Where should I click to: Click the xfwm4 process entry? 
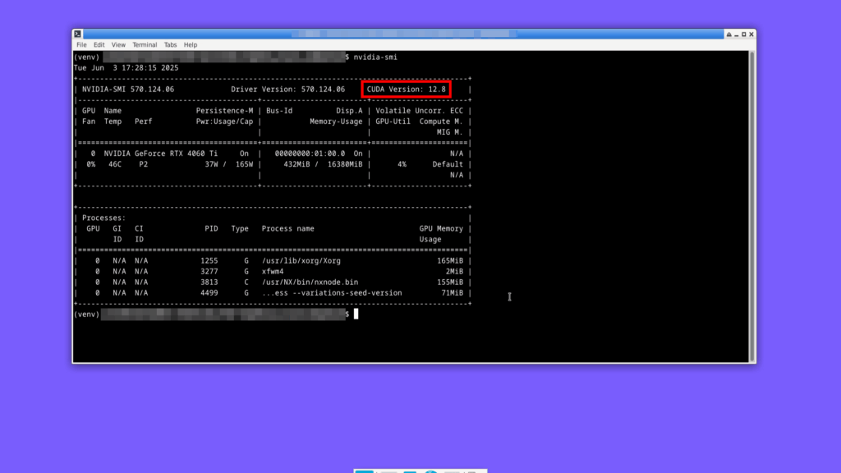(272, 271)
